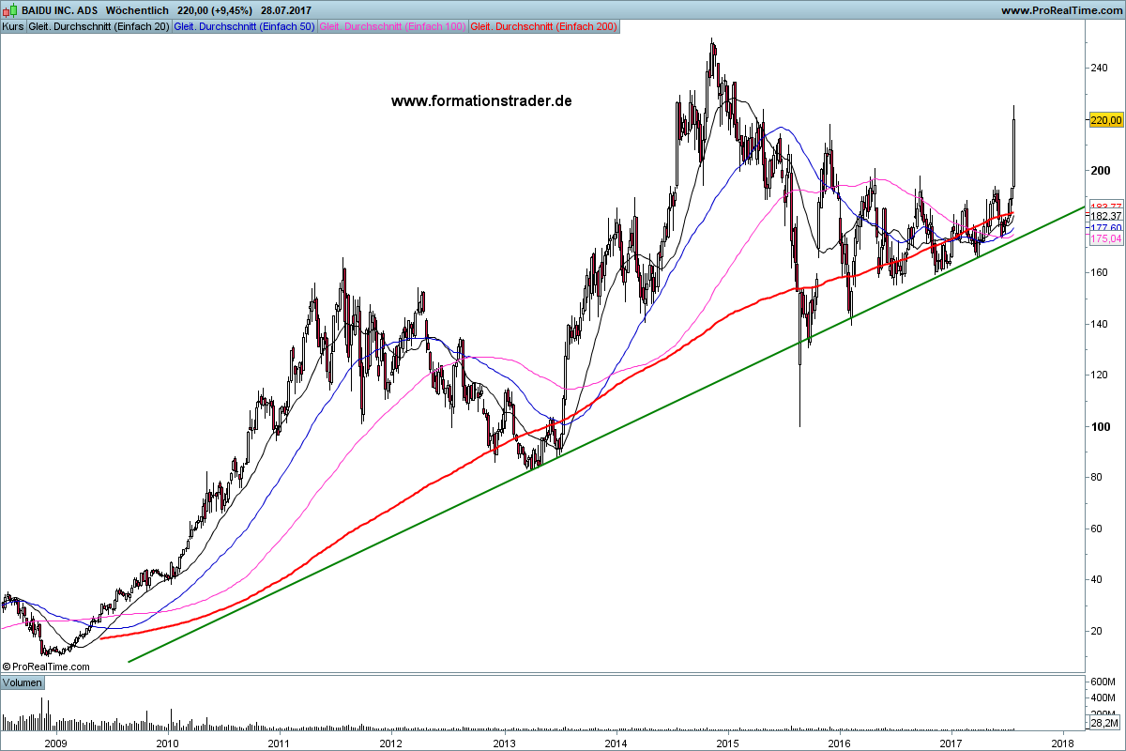Click the Wöchentlich timeframe text in title
The width and height of the screenshot is (1126, 751).
click(137, 10)
